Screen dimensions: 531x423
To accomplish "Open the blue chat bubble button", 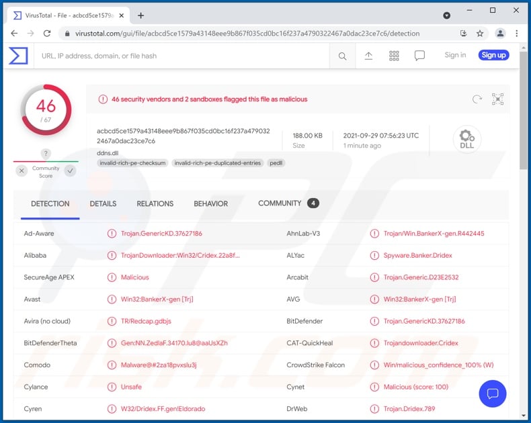I will [492, 393].
